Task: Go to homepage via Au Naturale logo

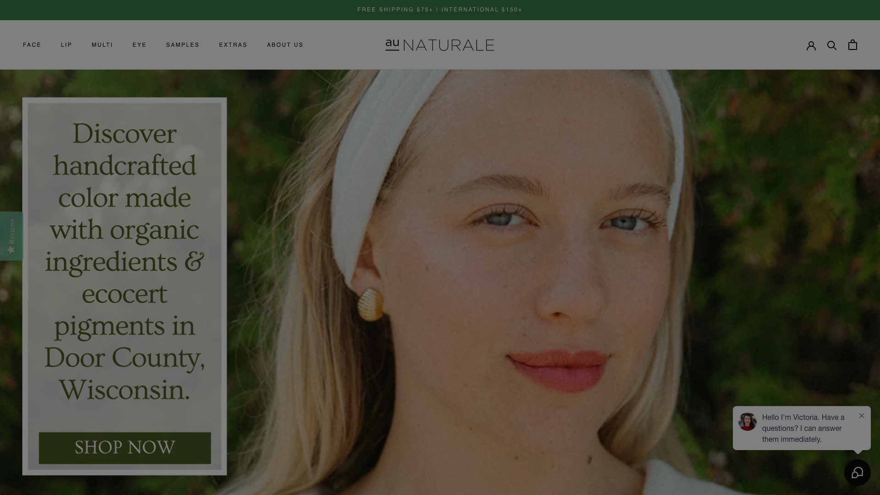Action: (x=440, y=45)
